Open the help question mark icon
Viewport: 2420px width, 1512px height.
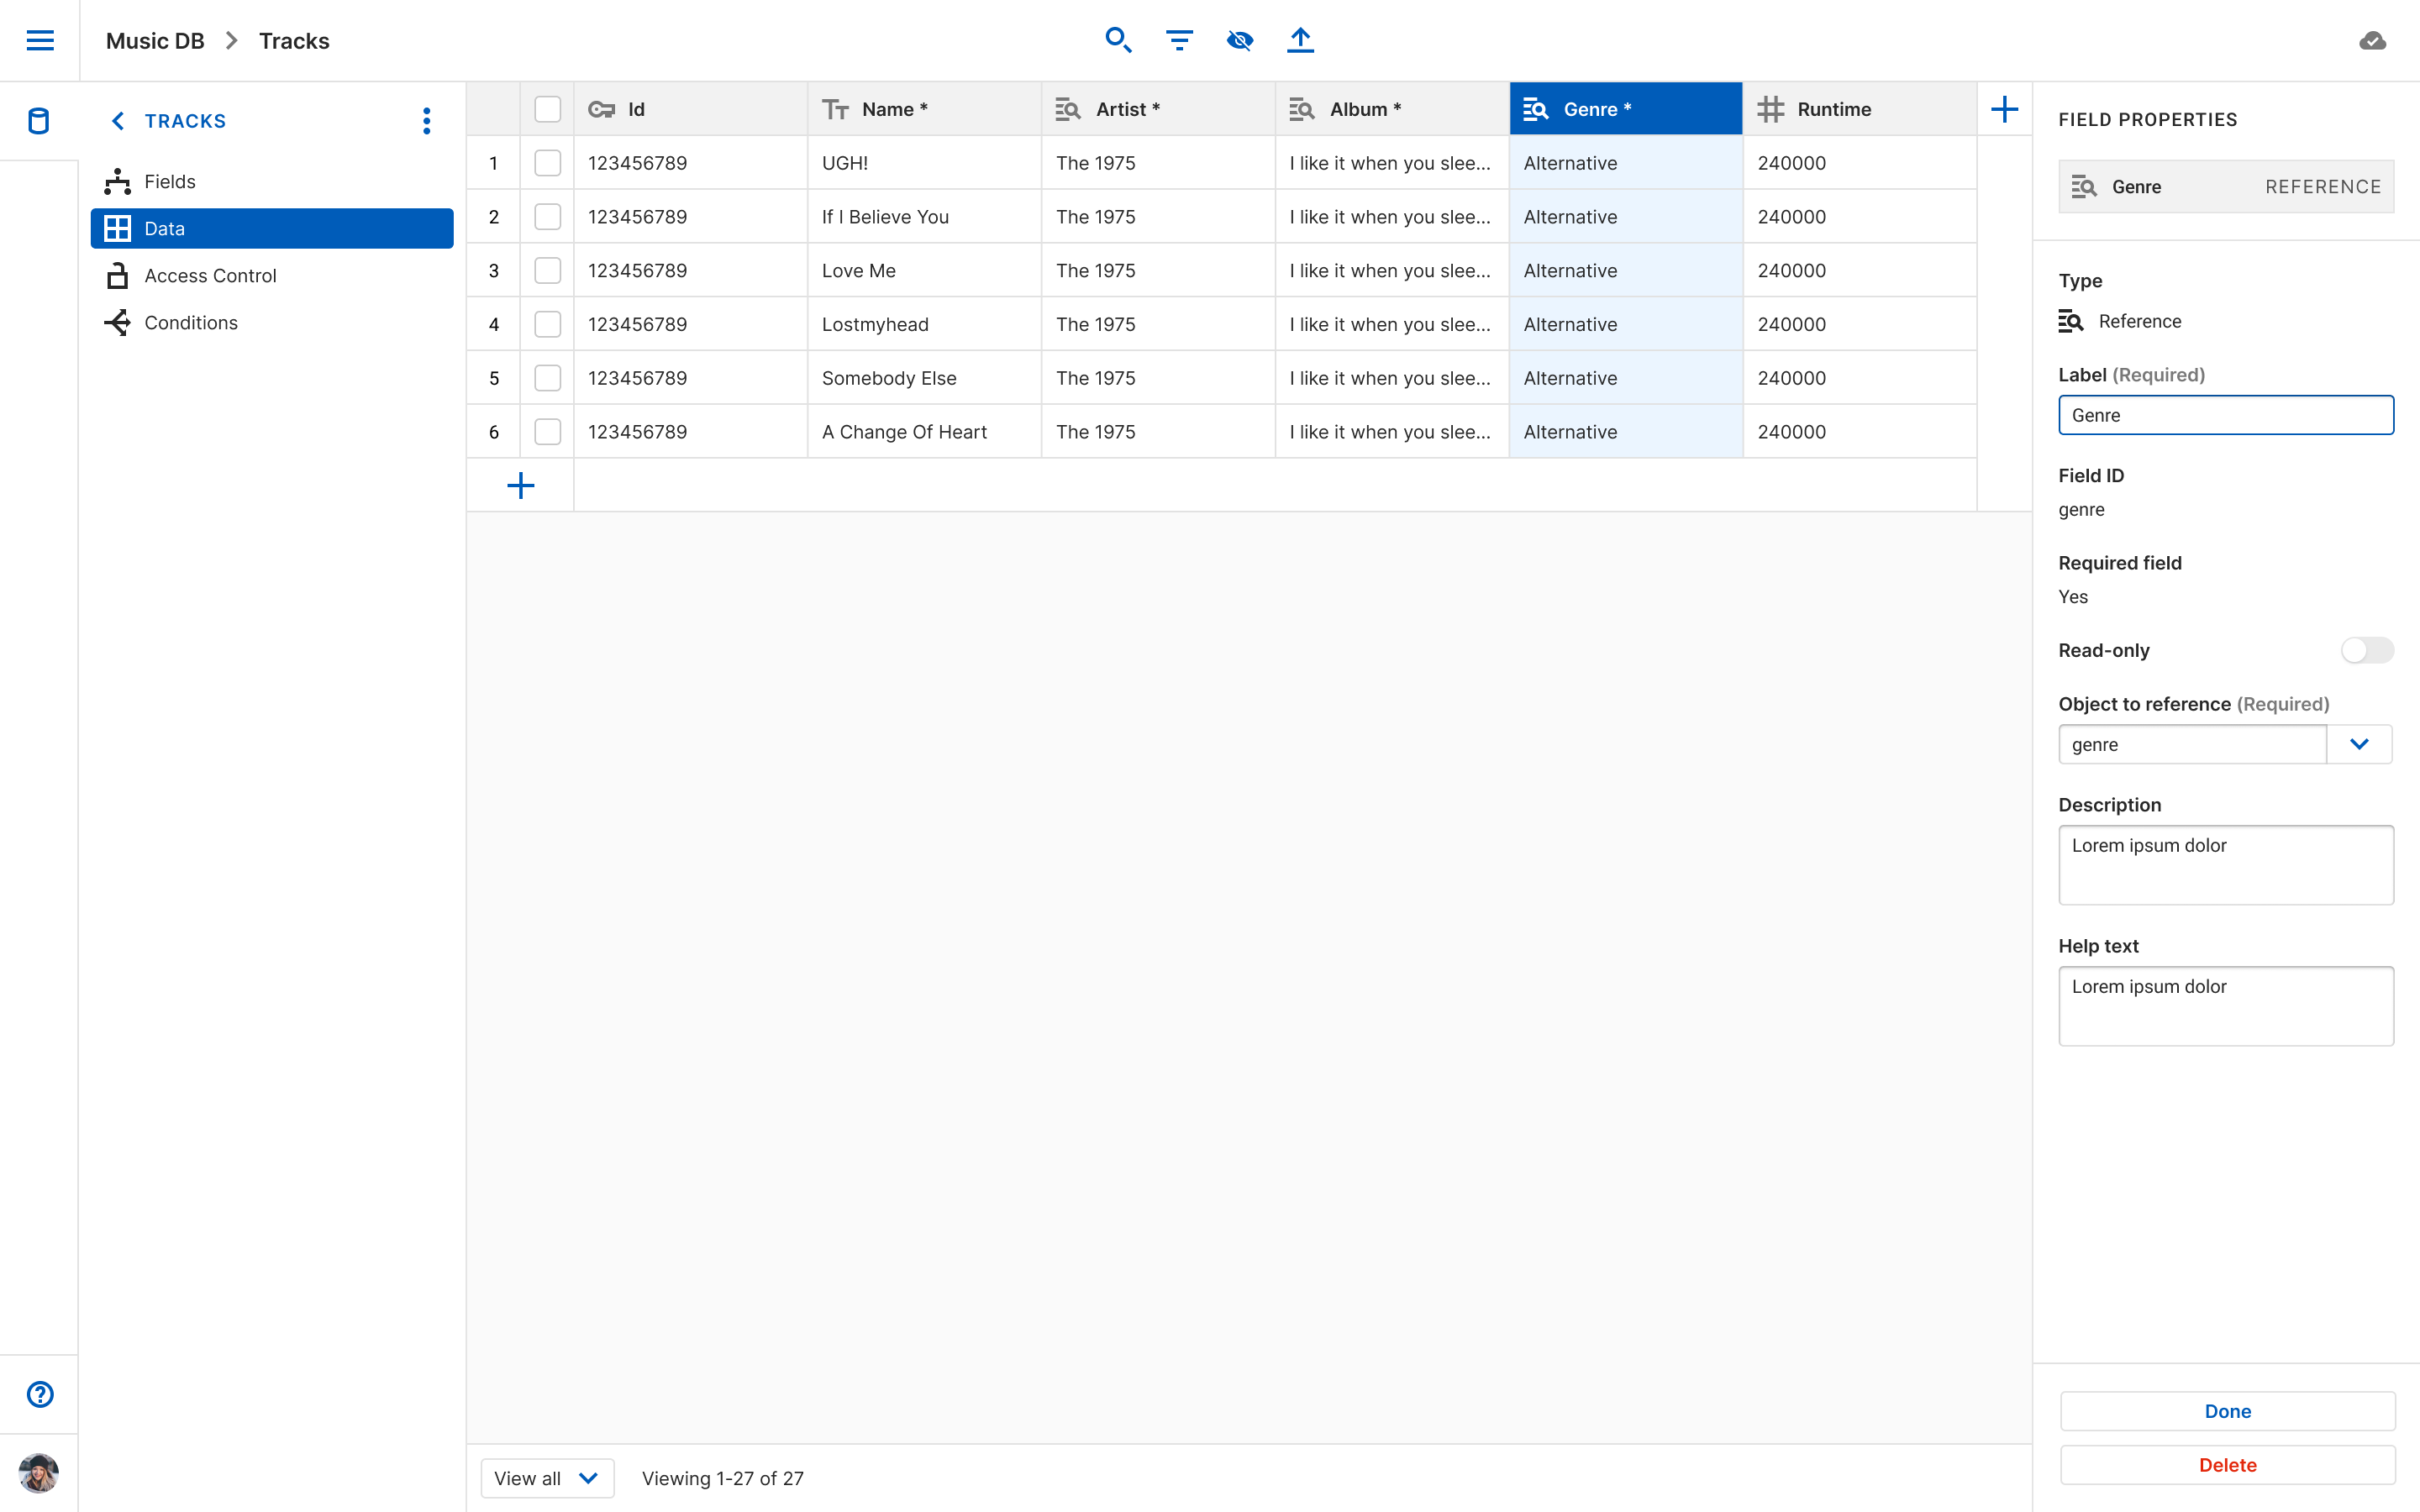click(40, 1394)
